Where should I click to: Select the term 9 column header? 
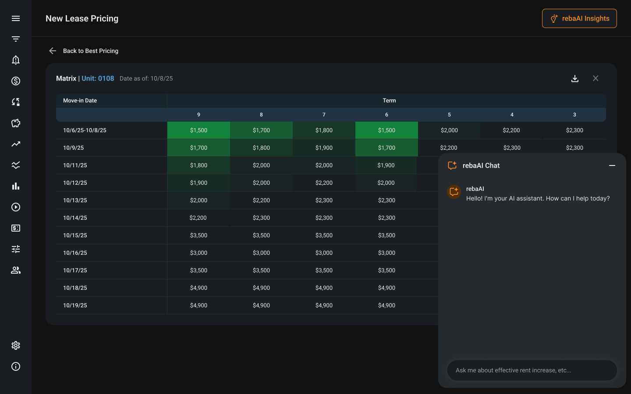tap(199, 115)
